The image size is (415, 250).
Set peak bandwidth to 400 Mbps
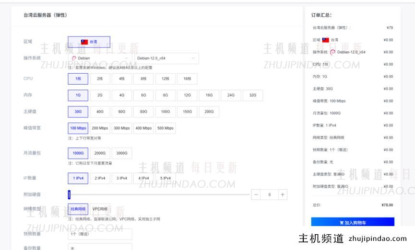(143, 128)
